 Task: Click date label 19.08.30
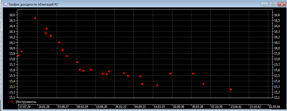[x=101, y=107]
